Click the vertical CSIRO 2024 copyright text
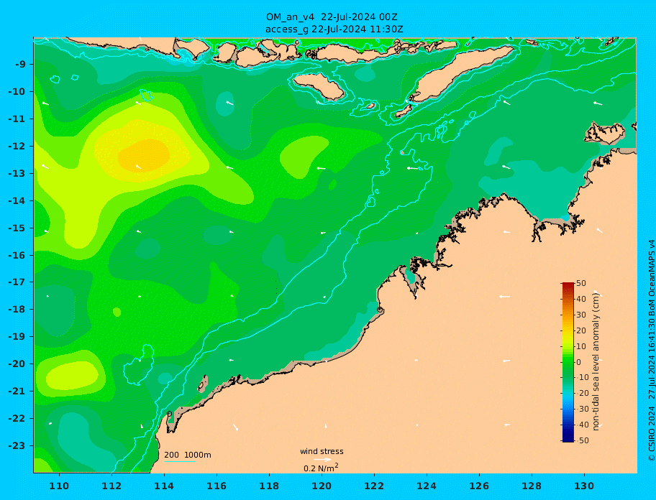 652,351
